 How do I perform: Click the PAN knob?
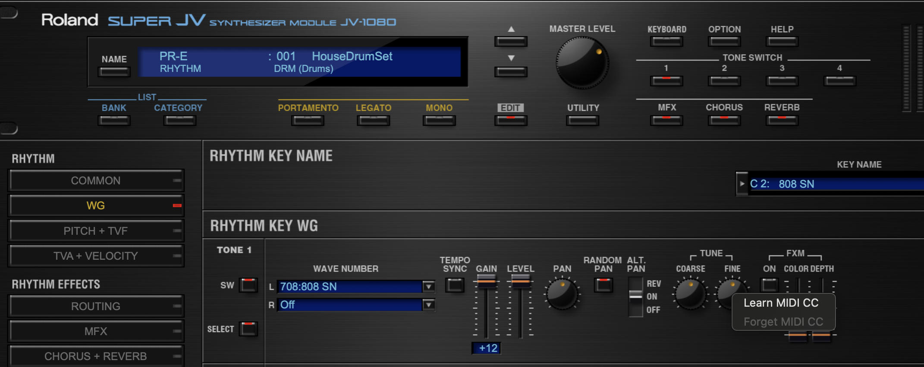562,294
